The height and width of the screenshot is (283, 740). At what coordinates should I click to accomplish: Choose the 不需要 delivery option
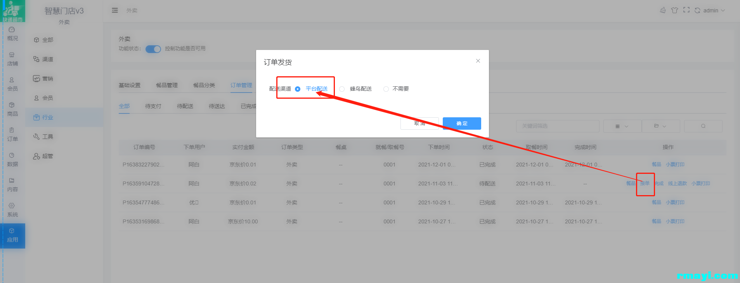(x=386, y=89)
